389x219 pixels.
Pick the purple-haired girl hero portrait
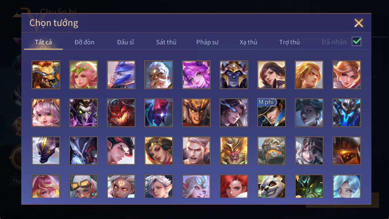pos(196,75)
